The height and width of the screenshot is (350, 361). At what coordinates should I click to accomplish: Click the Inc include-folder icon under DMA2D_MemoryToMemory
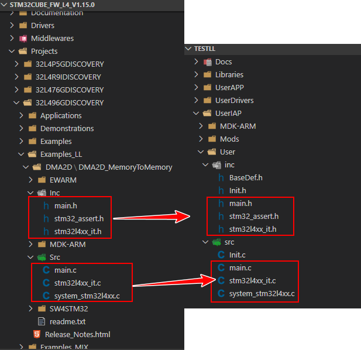coord(42,193)
